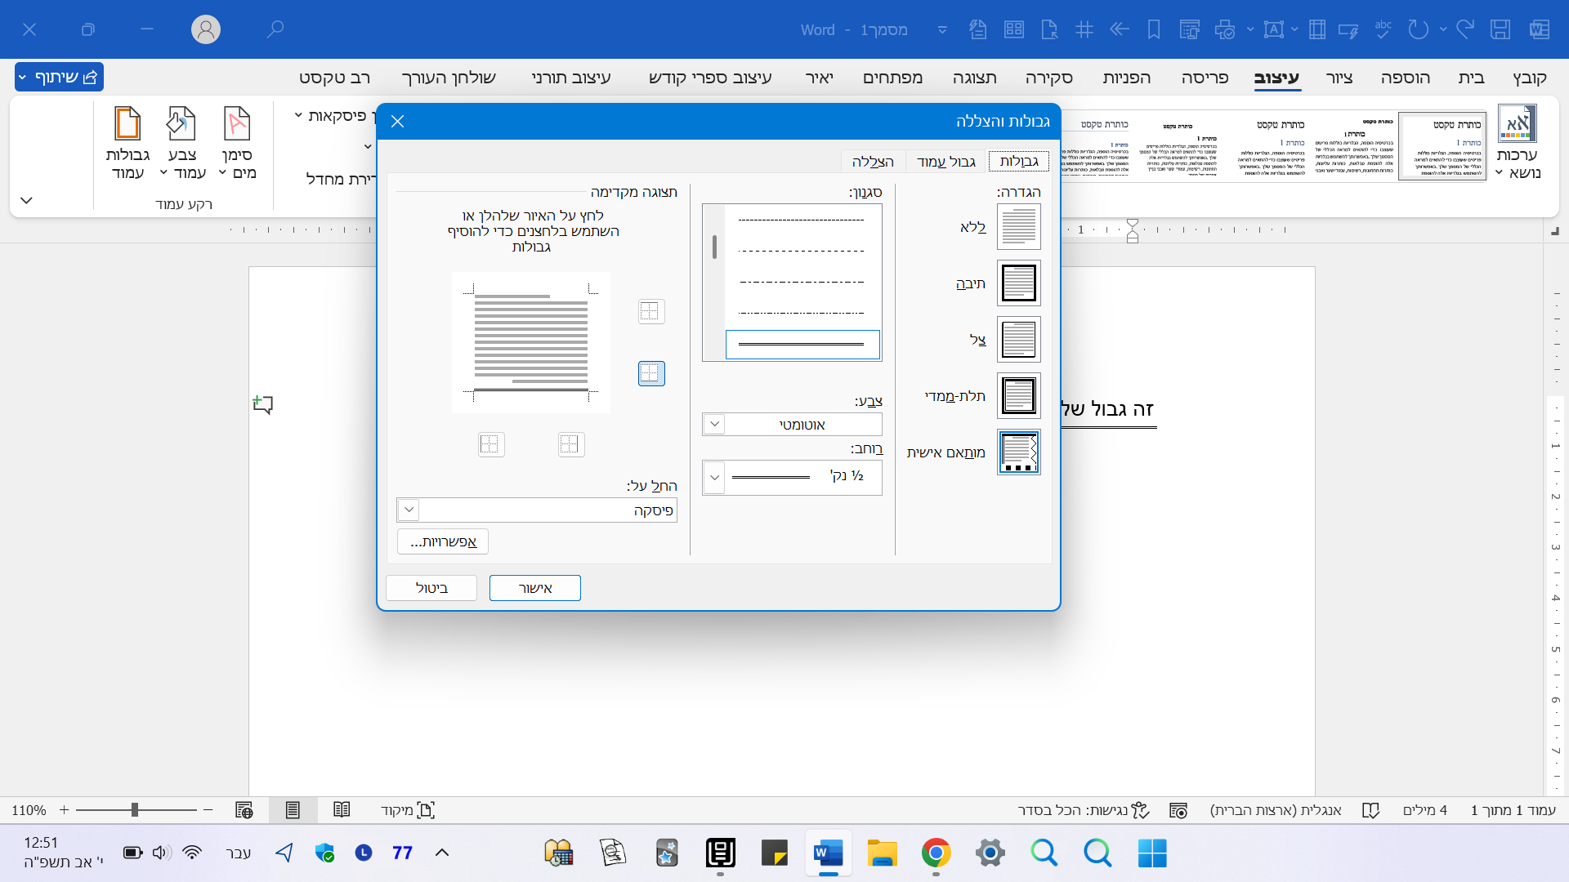Open the 'רוחב' width dropdown showing ½ נק'
The height and width of the screenshot is (882, 1569).
792,477
